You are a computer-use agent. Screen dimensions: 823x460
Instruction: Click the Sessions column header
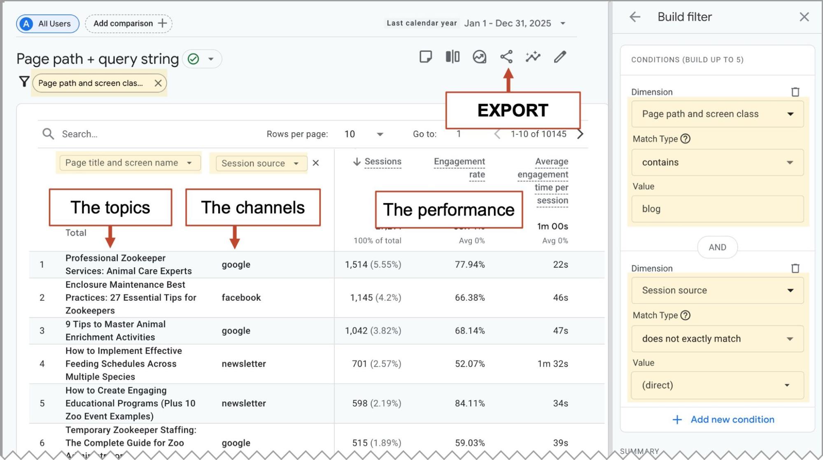coord(383,162)
